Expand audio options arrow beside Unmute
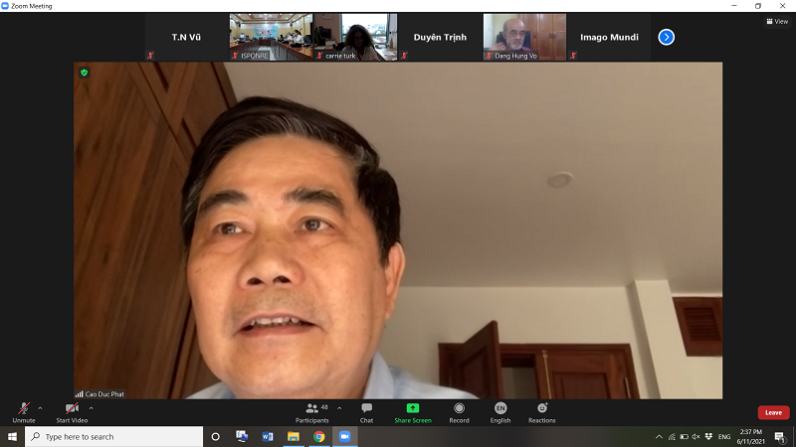 tap(40, 407)
